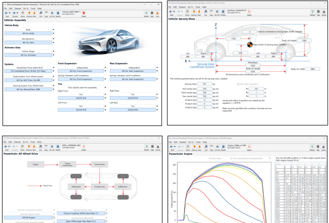
Task: Open the EV: Centralized Drive powertrain dropdown
Action: (53, 71)
